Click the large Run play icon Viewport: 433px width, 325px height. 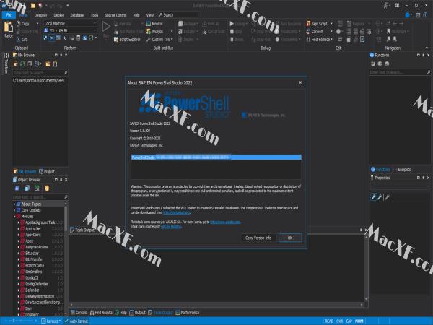106,27
